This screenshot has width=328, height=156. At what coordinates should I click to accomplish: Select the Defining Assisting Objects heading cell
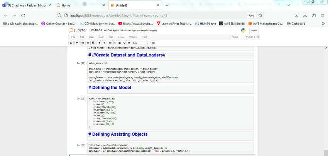click(171, 136)
